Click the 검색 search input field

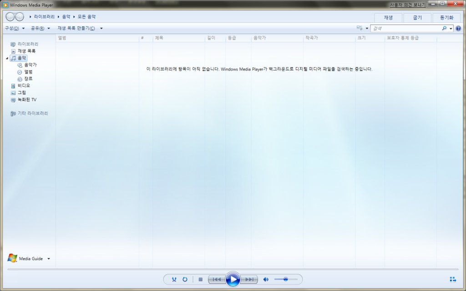click(x=405, y=29)
